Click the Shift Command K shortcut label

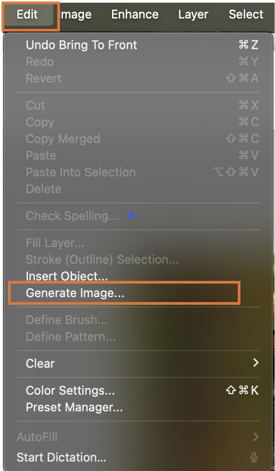[242, 391]
